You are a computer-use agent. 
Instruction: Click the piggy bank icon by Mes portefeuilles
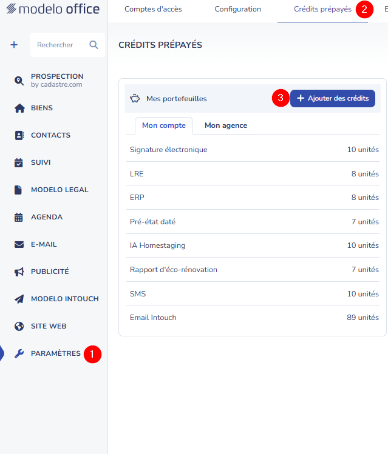[x=135, y=98]
